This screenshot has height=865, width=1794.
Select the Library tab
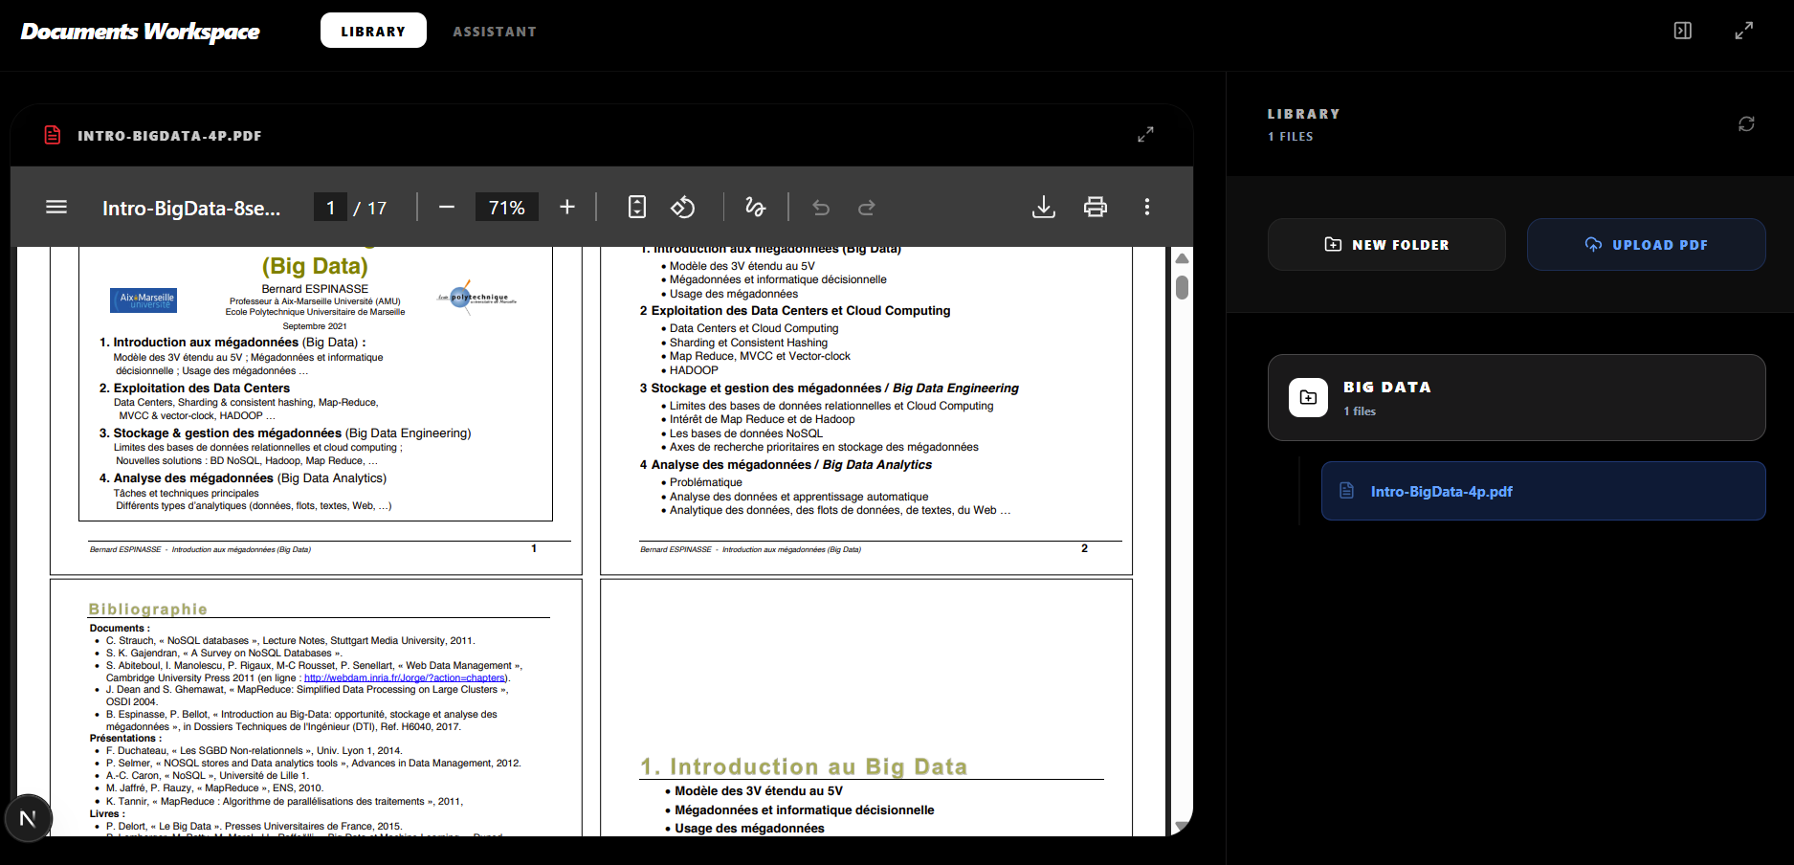(x=373, y=32)
